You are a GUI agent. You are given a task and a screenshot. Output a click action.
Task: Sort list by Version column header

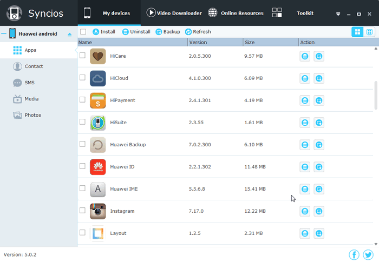pyautogui.click(x=215, y=42)
